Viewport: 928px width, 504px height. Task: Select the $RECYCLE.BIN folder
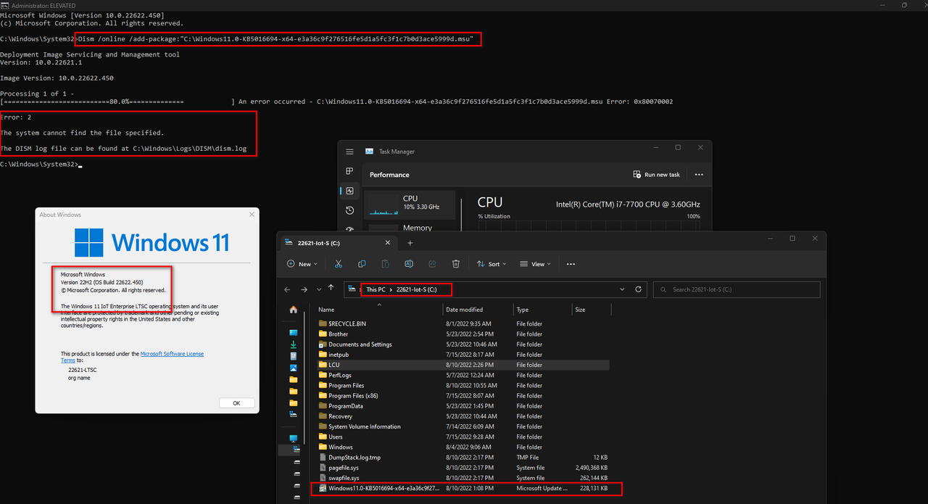(463, 323)
